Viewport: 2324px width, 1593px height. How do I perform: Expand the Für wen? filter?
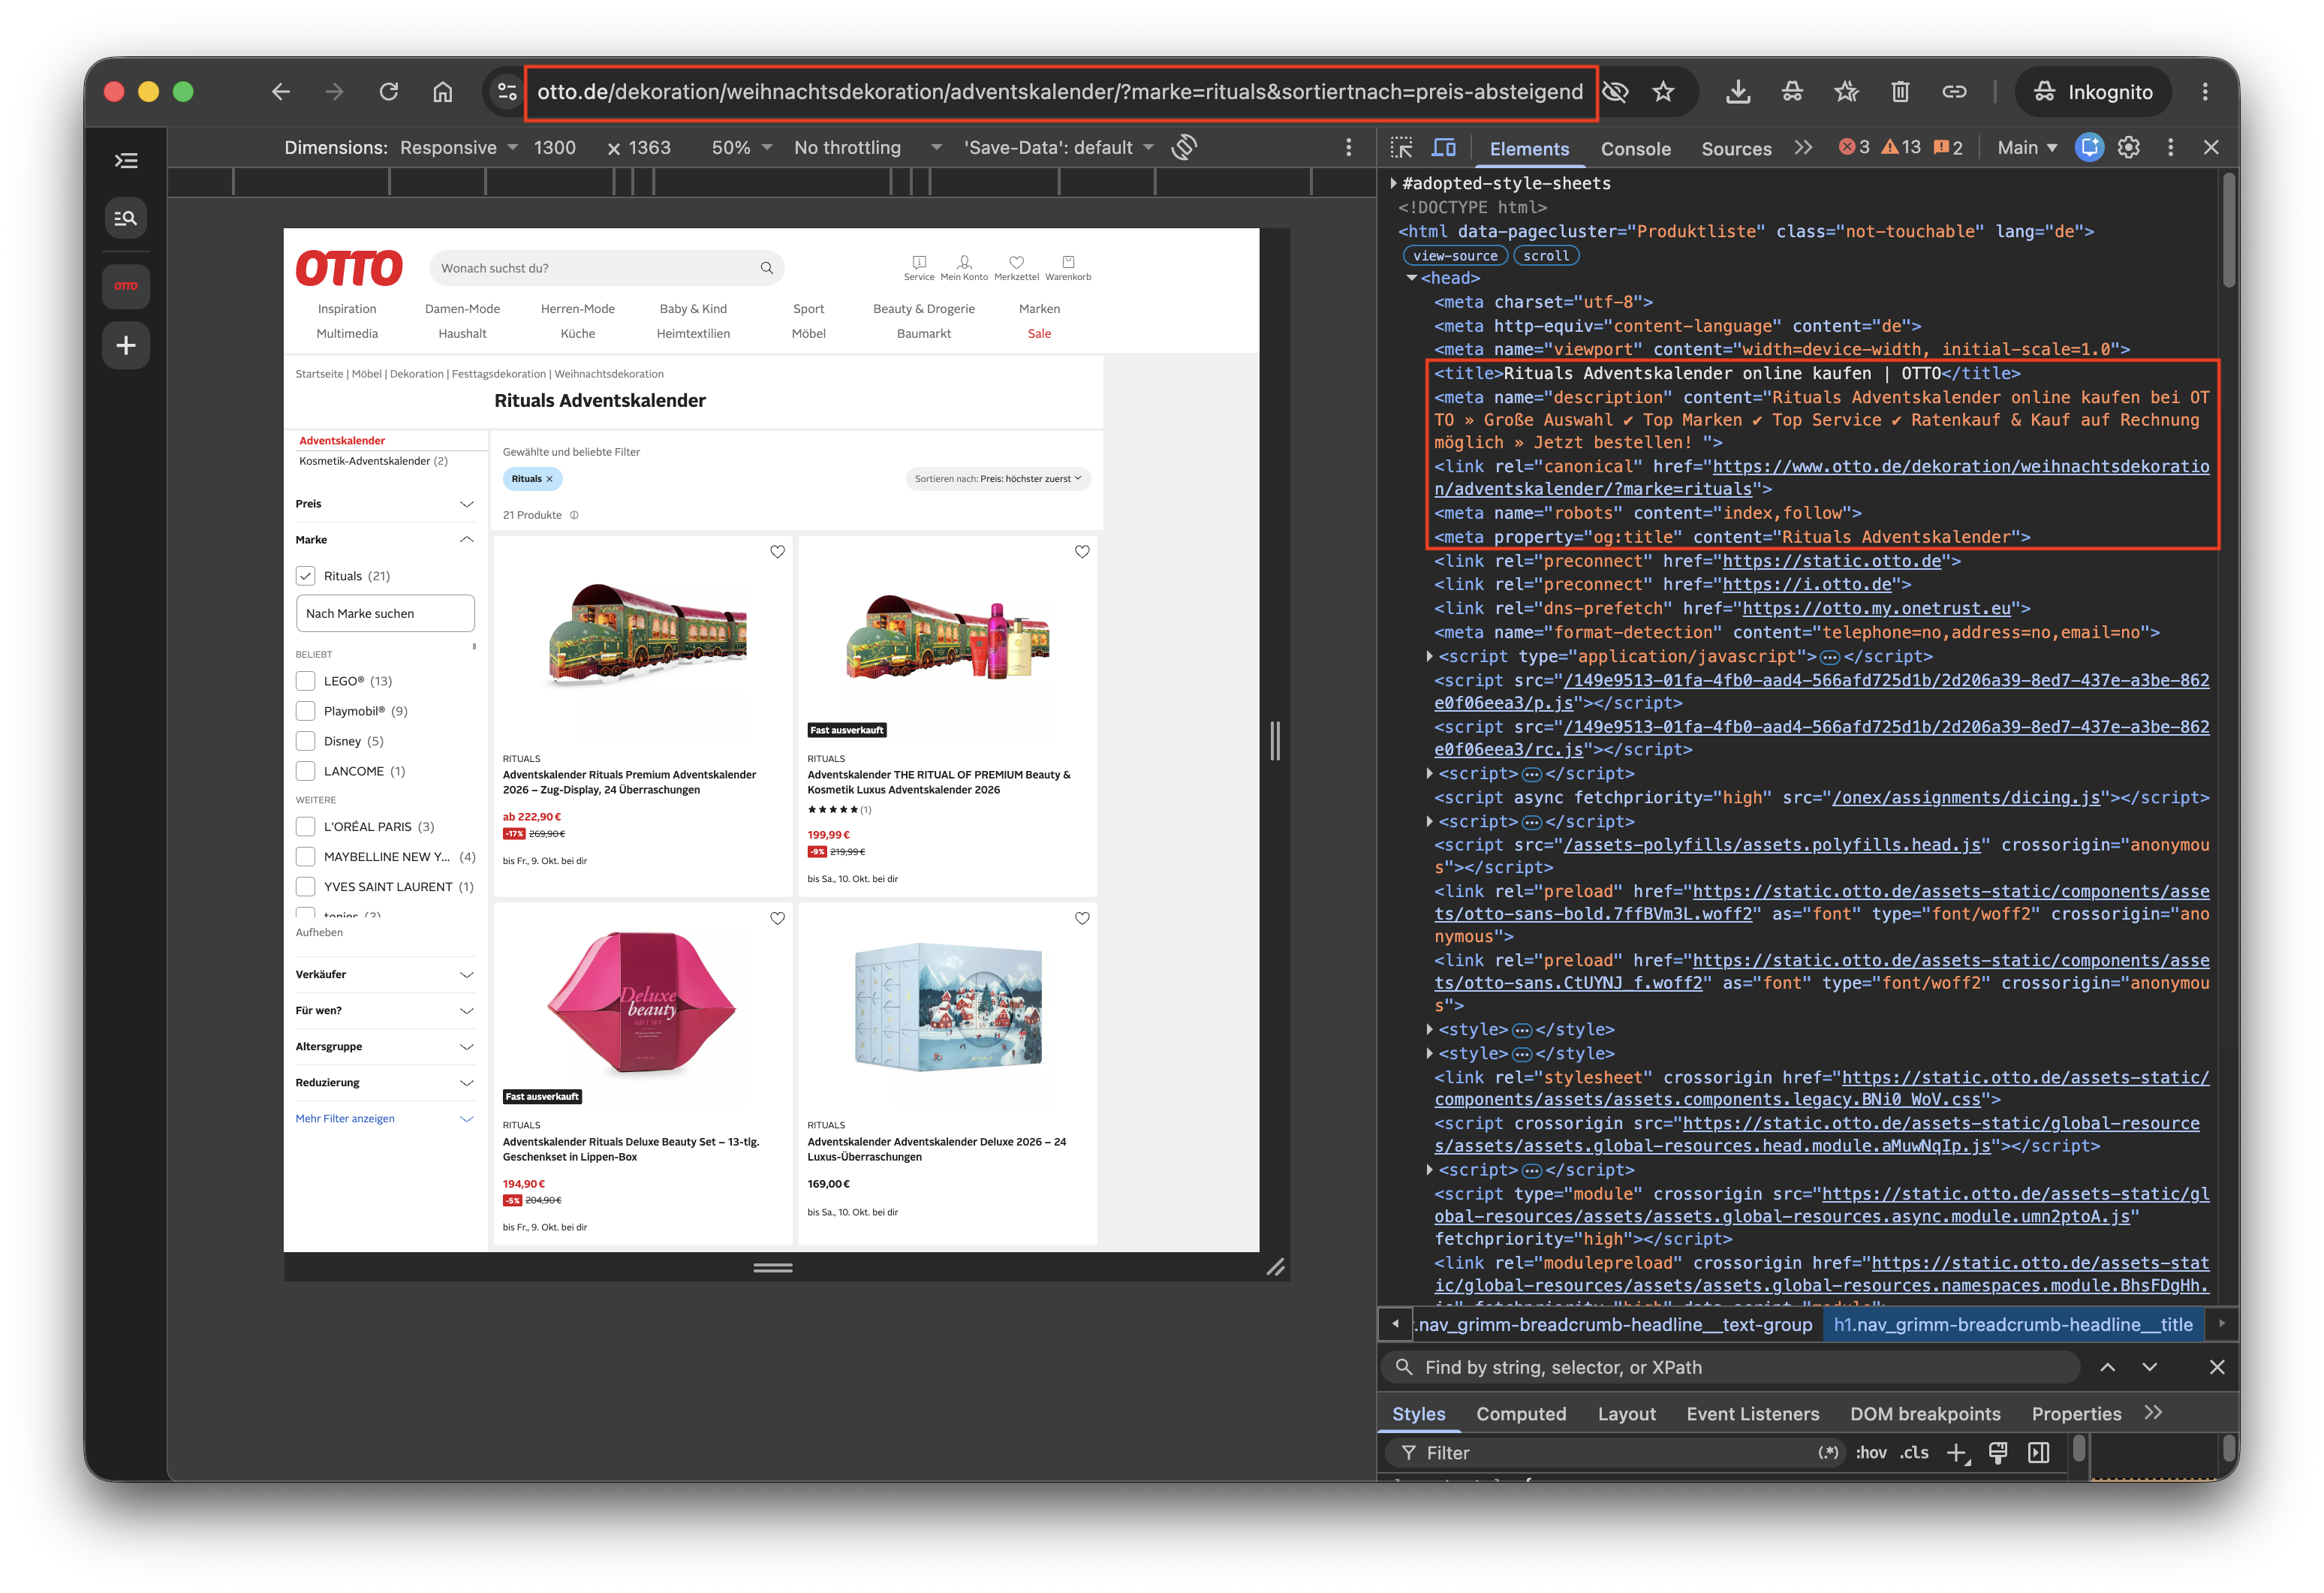[x=385, y=1011]
